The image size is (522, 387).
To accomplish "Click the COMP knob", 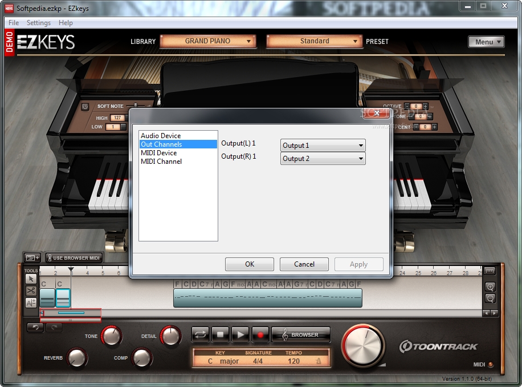I will click(141, 357).
